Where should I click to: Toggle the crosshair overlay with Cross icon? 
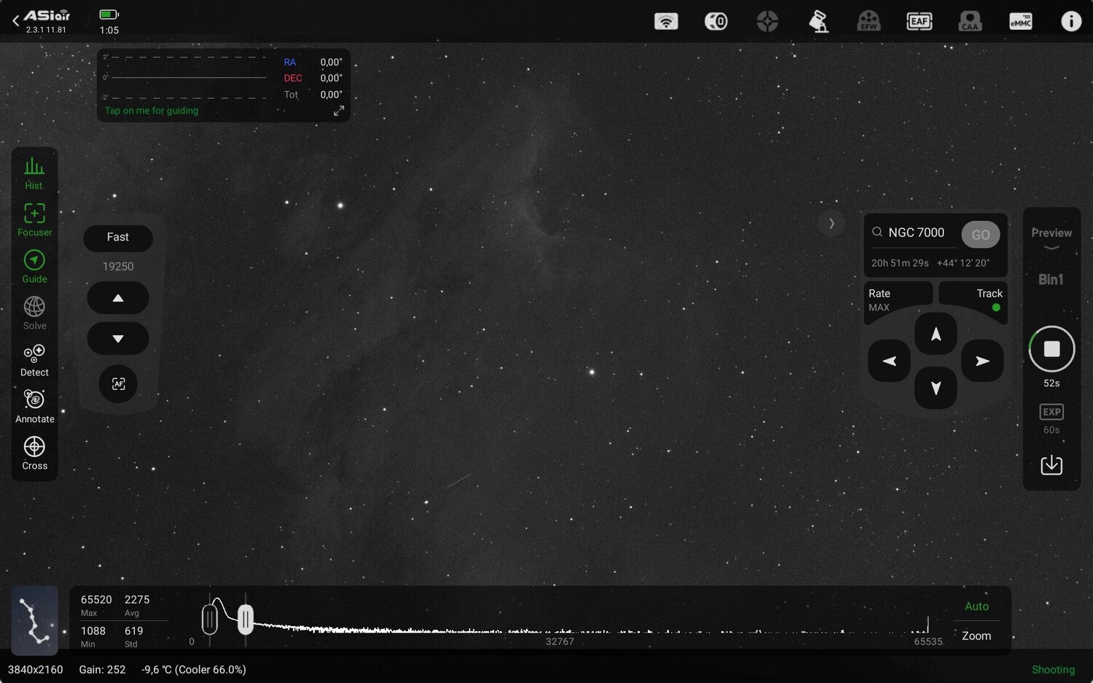[34, 452]
